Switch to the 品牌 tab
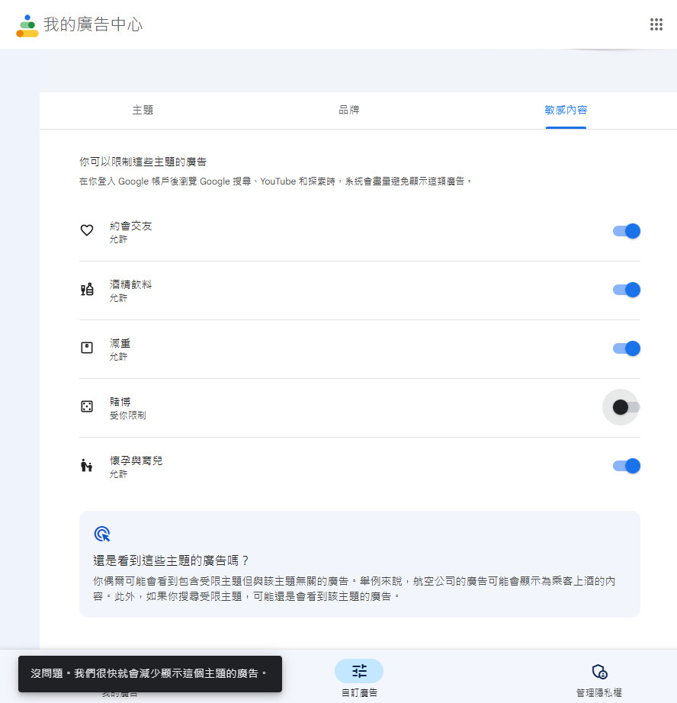677x703 pixels. tap(349, 110)
